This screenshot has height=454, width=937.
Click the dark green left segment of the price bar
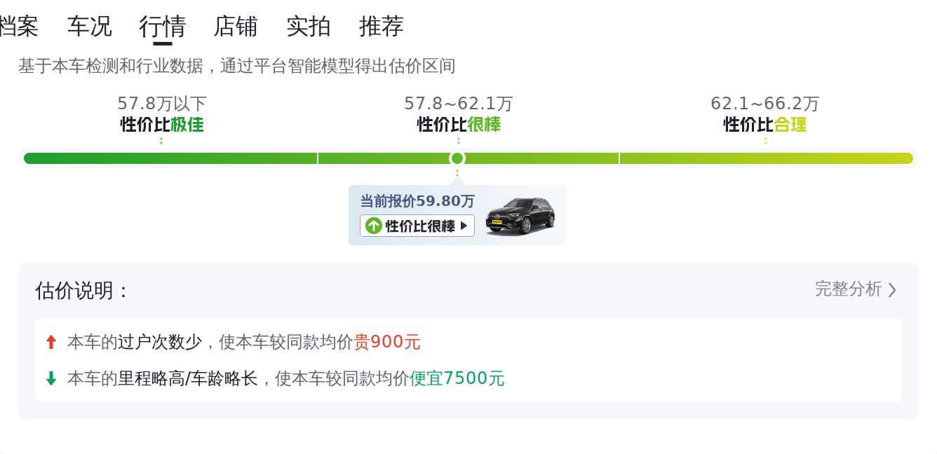point(170,158)
